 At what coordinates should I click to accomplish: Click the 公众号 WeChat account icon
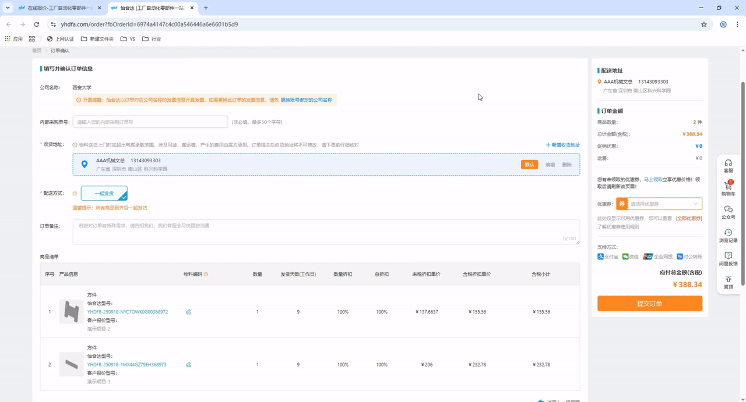728,212
